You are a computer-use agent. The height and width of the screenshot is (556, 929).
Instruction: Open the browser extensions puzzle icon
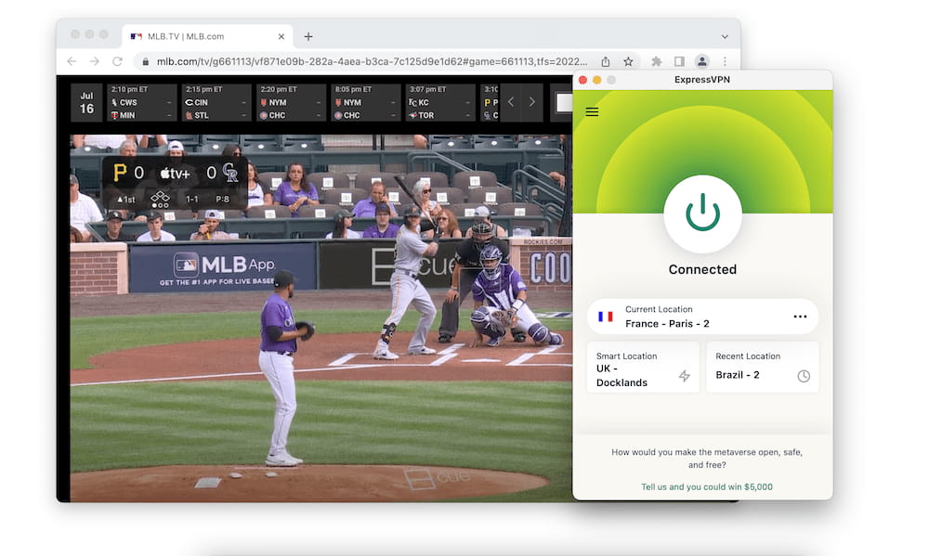pyautogui.click(x=657, y=61)
